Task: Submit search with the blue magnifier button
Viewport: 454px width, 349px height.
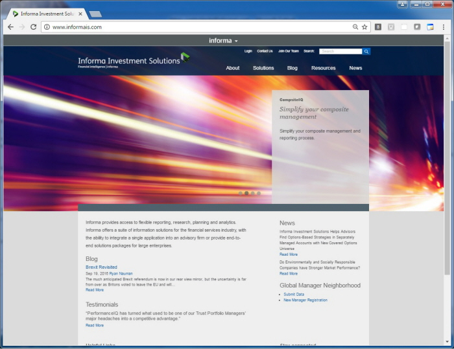Action: [366, 51]
